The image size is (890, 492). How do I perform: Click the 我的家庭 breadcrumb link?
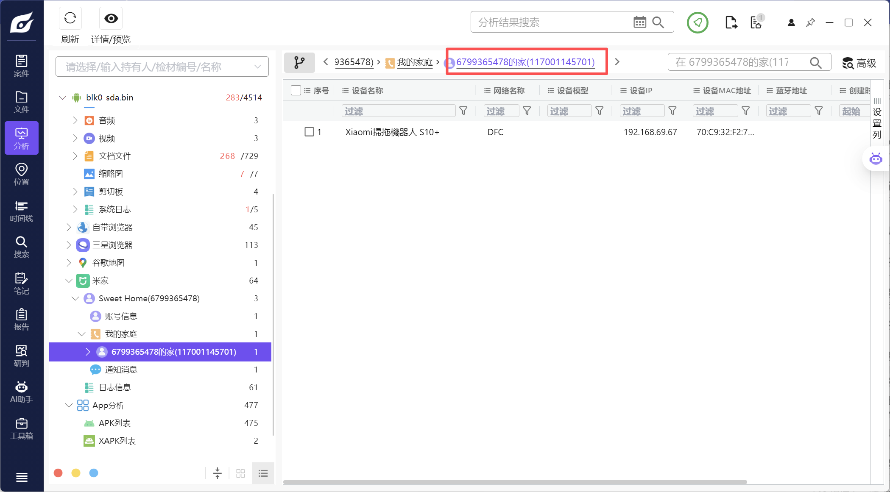pos(415,62)
